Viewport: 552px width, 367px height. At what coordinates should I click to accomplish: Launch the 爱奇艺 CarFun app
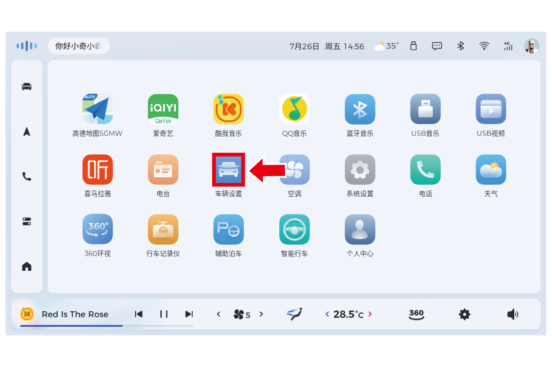(163, 109)
